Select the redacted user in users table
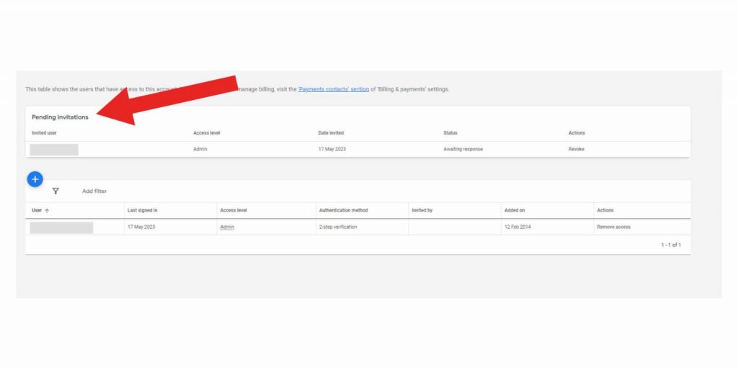The height and width of the screenshot is (369, 738). tap(61, 227)
